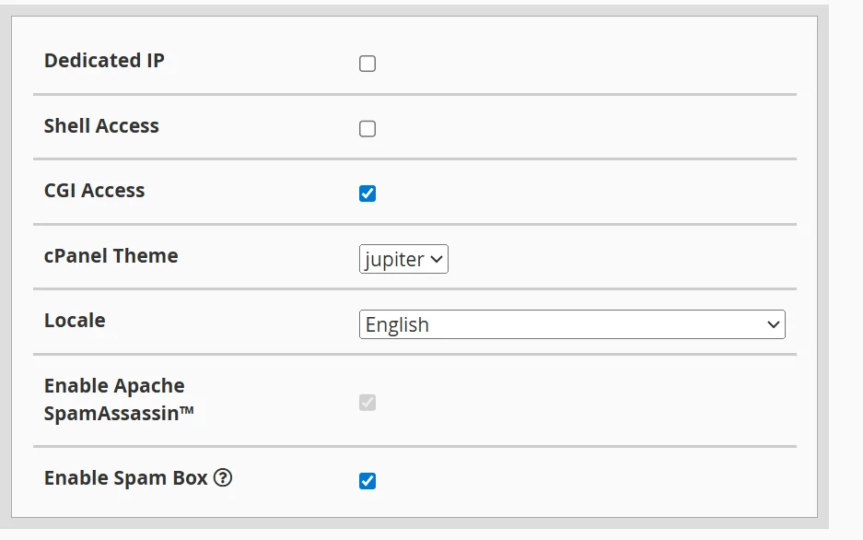
Task: Click the Dedicated IP row label
Action: click(x=104, y=60)
